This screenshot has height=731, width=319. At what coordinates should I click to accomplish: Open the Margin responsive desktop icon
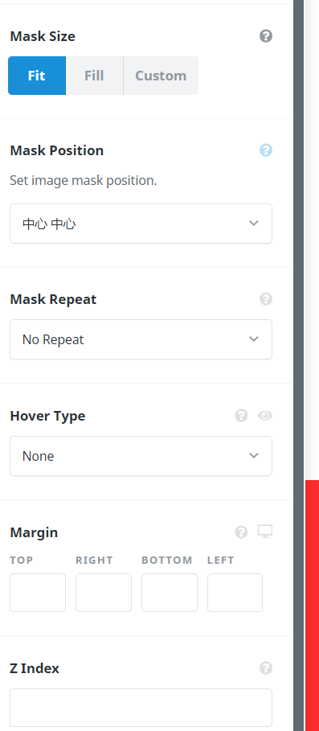point(265,532)
